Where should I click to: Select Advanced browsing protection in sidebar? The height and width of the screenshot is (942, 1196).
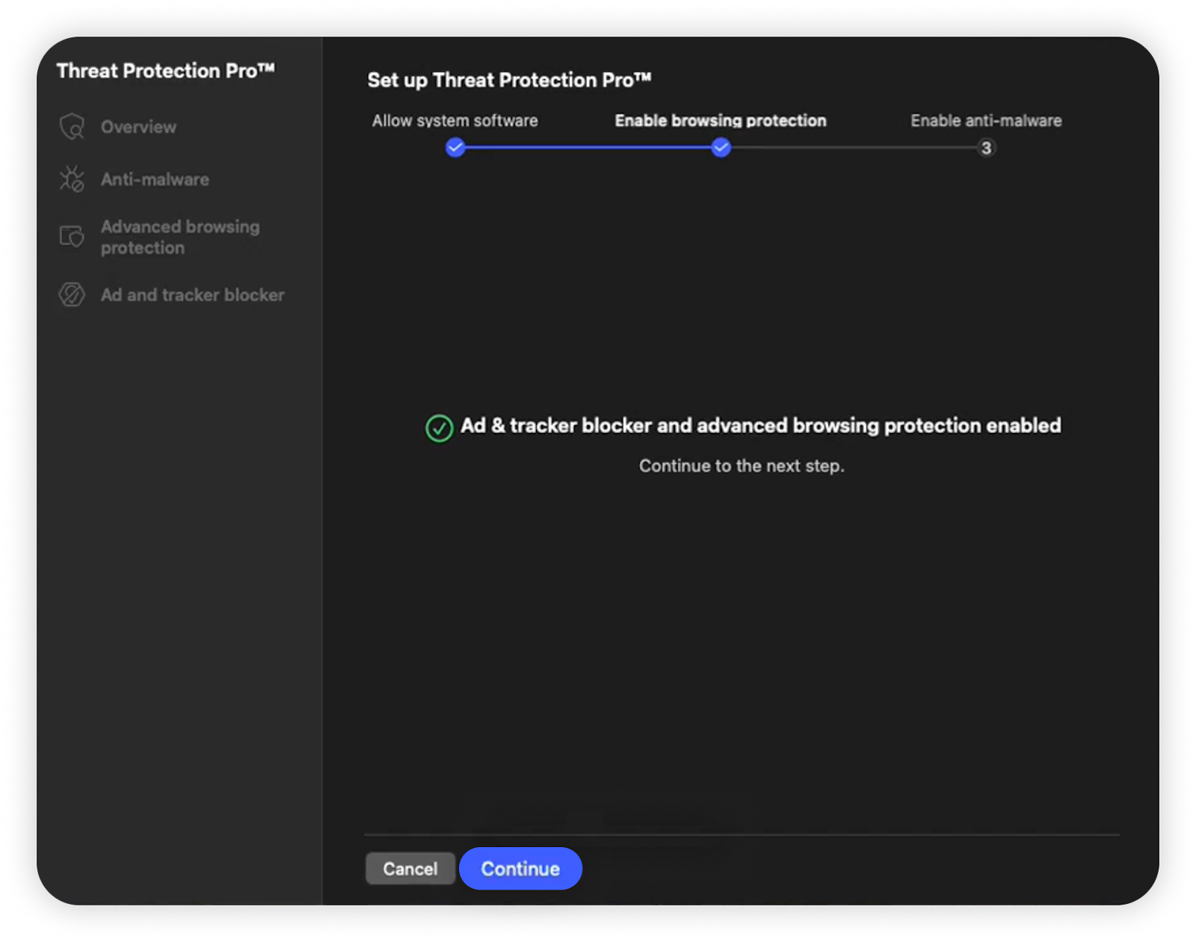tap(180, 237)
